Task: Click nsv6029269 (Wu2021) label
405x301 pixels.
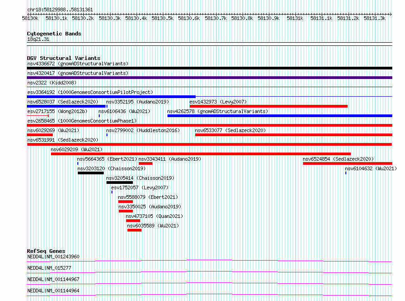Action: 53,130
